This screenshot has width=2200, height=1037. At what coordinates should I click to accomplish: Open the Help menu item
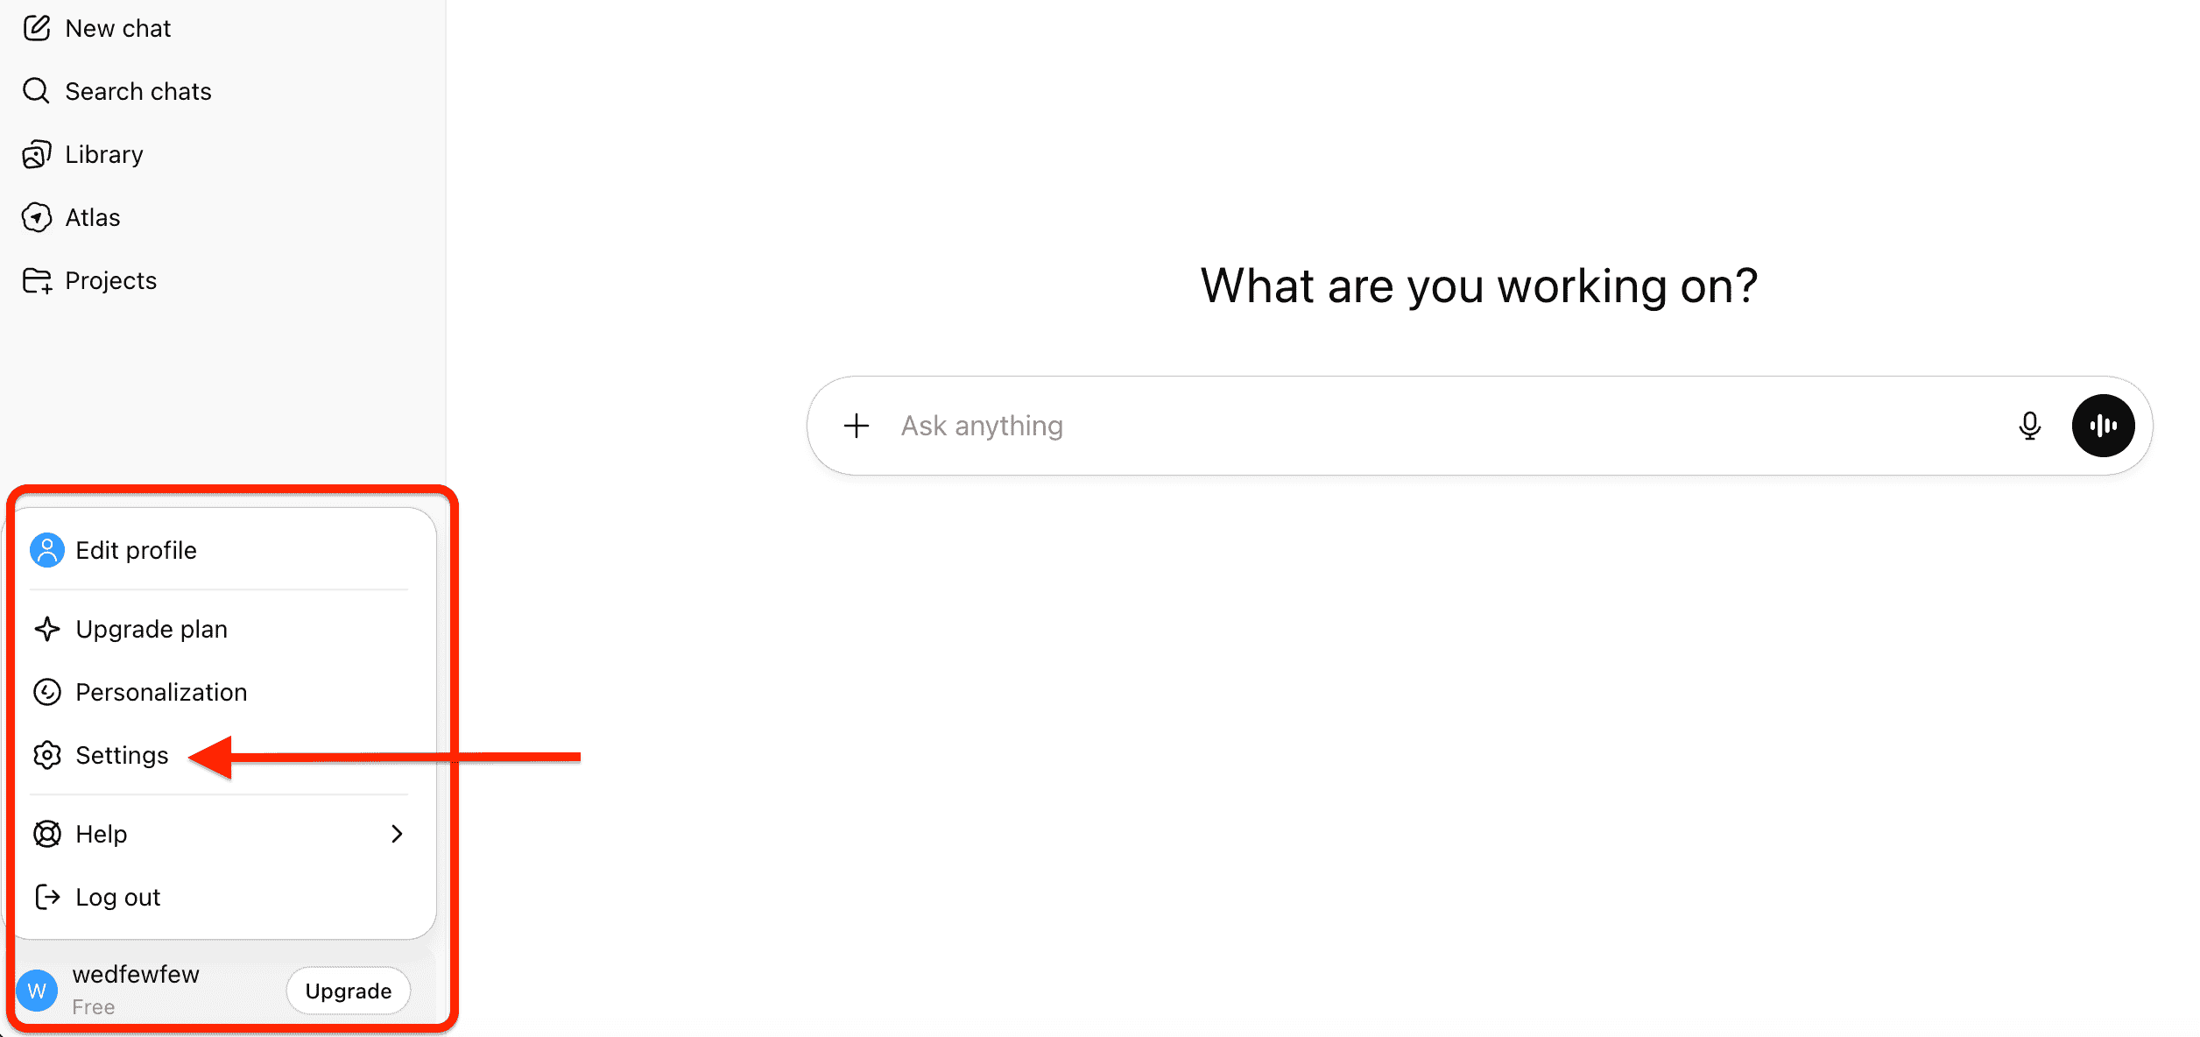pyautogui.click(x=102, y=834)
